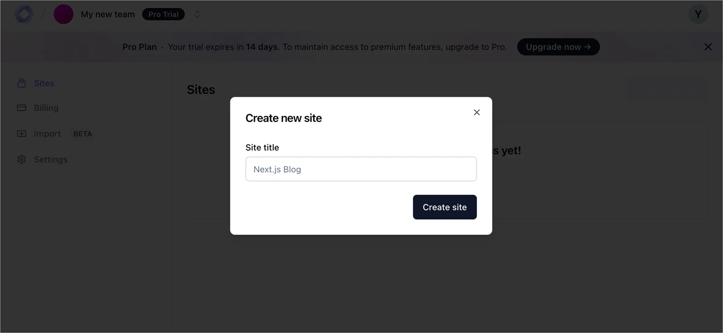The height and width of the screenshot is (333, 723).
Task: Select the Sites icon in the sidebar
Action: 21,83
